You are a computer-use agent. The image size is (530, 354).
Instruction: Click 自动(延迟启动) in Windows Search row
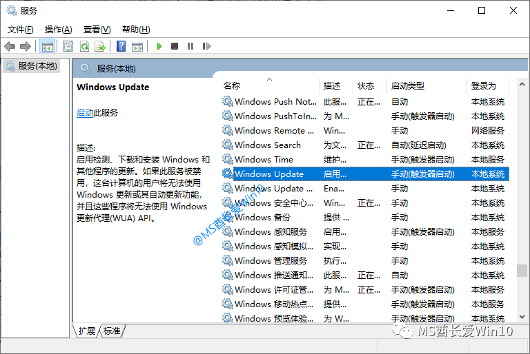pos(419,145)
